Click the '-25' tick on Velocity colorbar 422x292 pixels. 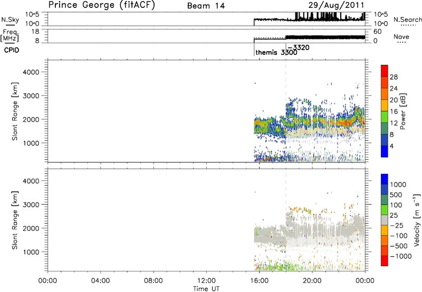click(x=397, y=225)
